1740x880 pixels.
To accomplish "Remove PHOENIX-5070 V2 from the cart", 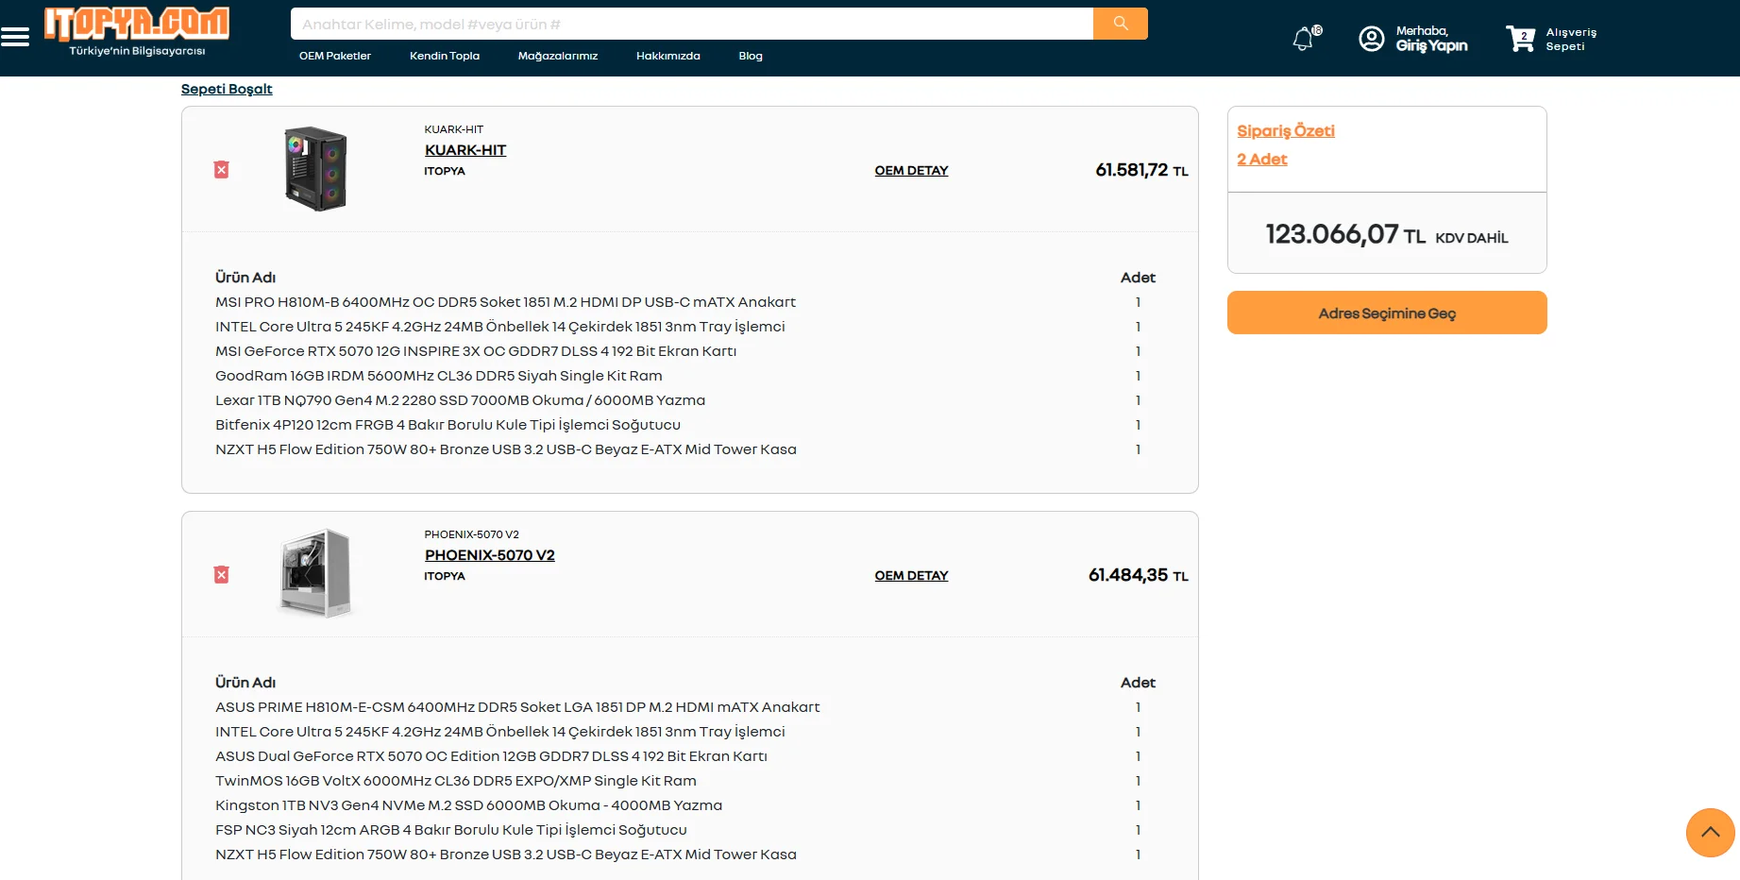I will click(x=221, y=575).
